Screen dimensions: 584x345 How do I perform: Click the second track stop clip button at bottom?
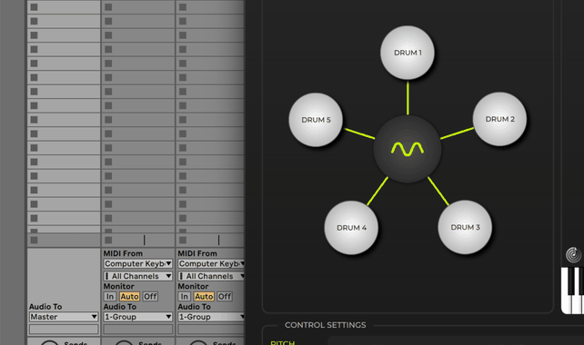(108, 240)
